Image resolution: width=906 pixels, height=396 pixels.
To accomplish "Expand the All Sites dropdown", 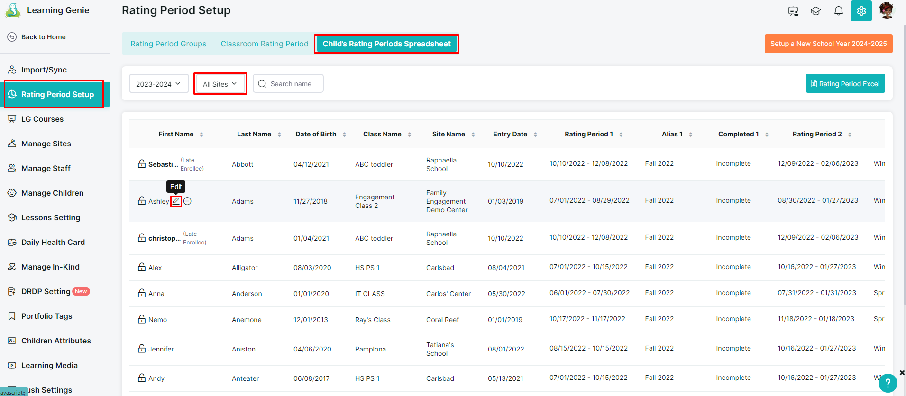I will (220, 84).
